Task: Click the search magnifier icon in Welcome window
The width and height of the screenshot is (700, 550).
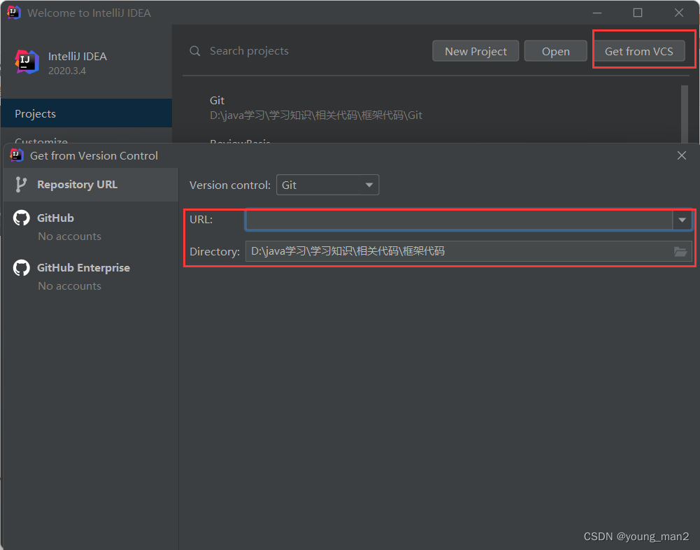Action: 194,51
